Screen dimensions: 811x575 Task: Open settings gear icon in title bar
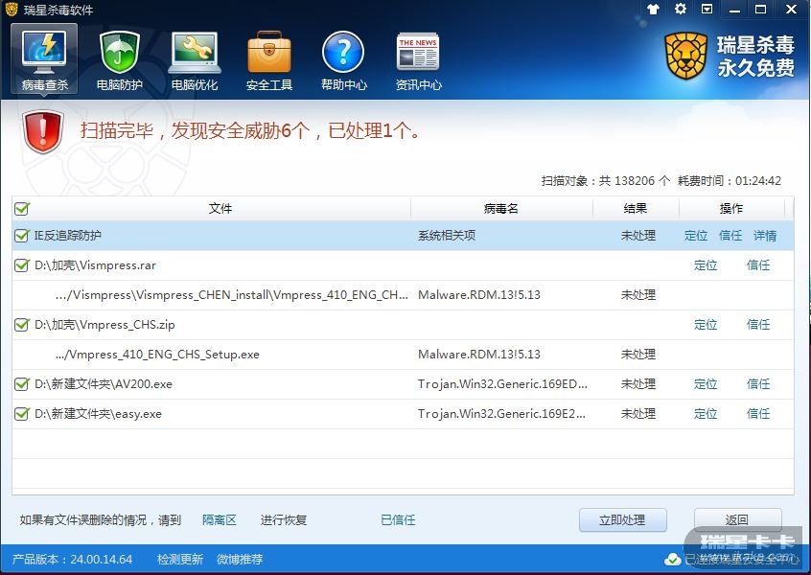point(680,9)
